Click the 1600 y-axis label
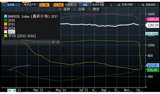 (x=151, y=14)
